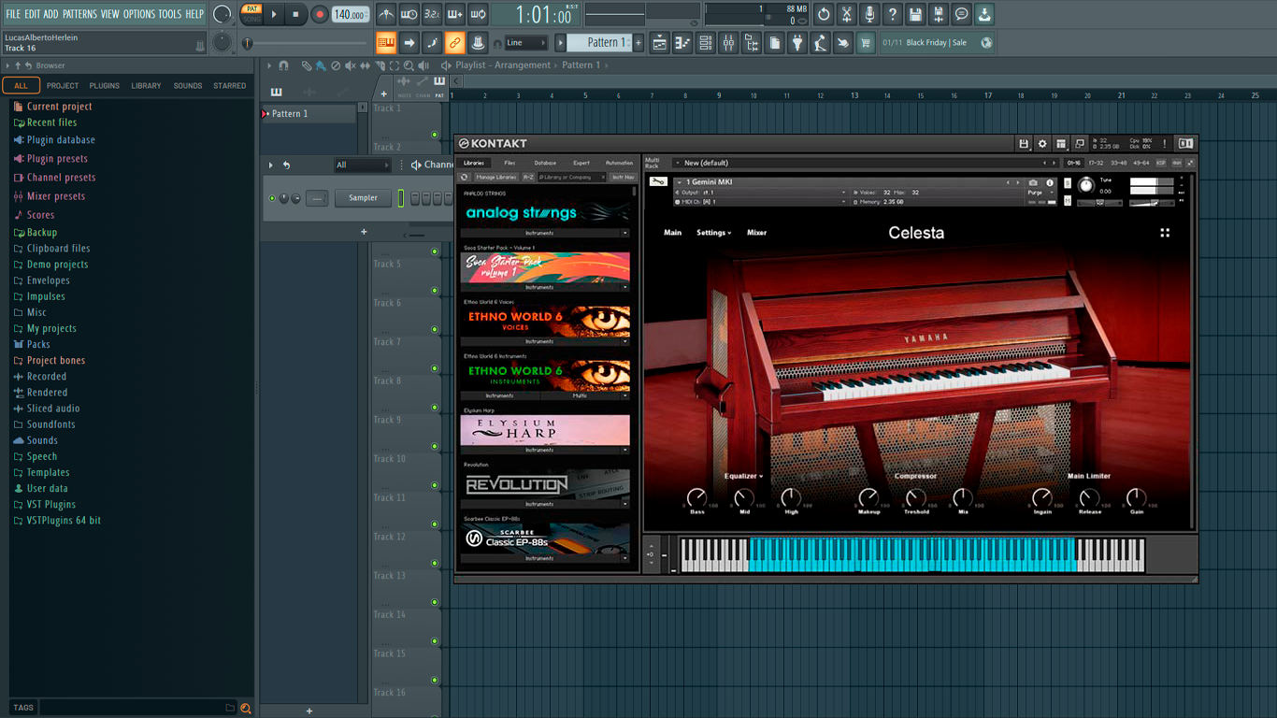
Task: Expand the Equalizer dropdown in Celesta
Action: click(743, 476)
